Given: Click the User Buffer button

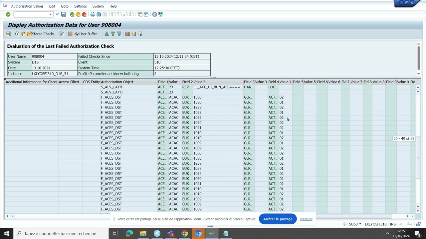Looking at the screenshot, I should click(86, 34).
